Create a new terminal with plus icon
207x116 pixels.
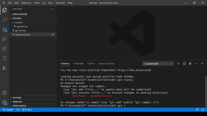pyautogui.click(x=178, y=64)
